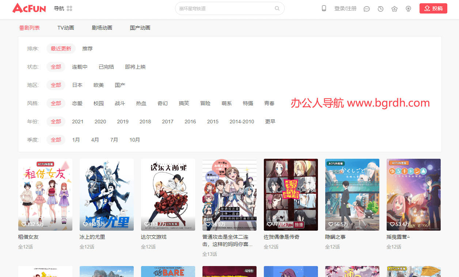Open the messages chat bubble icon
Viewport: 459px width, 277px height.
click(367, 8)
